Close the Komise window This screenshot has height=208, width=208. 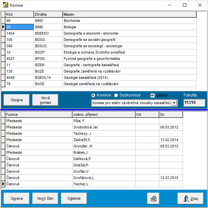pyautogui.click(x=200, y=5)
